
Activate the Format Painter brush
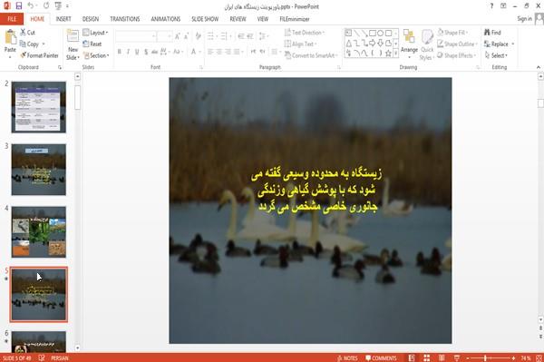[24, 55]
